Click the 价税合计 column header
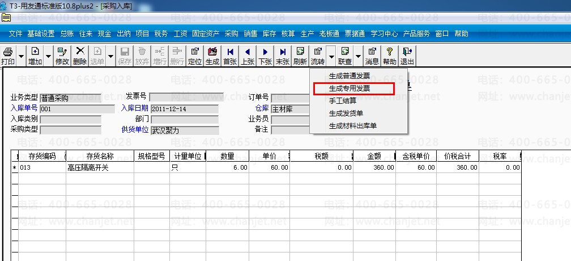Viewport: 571px width, 261px height. [457, 157]
